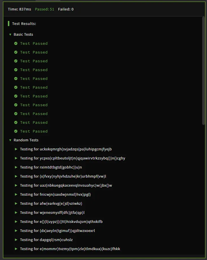Expand test for e(mommr)tvzmy(tpm(zle)tlmdkua)(kuzc)fhkk
The height and width of the screenshot is (260, 207).
(x=16, y=249)
